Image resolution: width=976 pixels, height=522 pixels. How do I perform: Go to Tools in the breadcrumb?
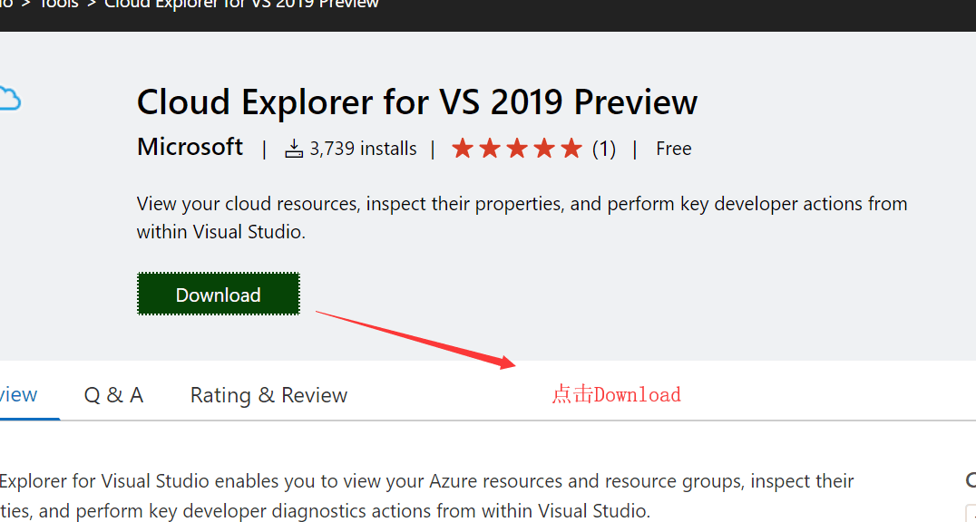pos(59,4)
